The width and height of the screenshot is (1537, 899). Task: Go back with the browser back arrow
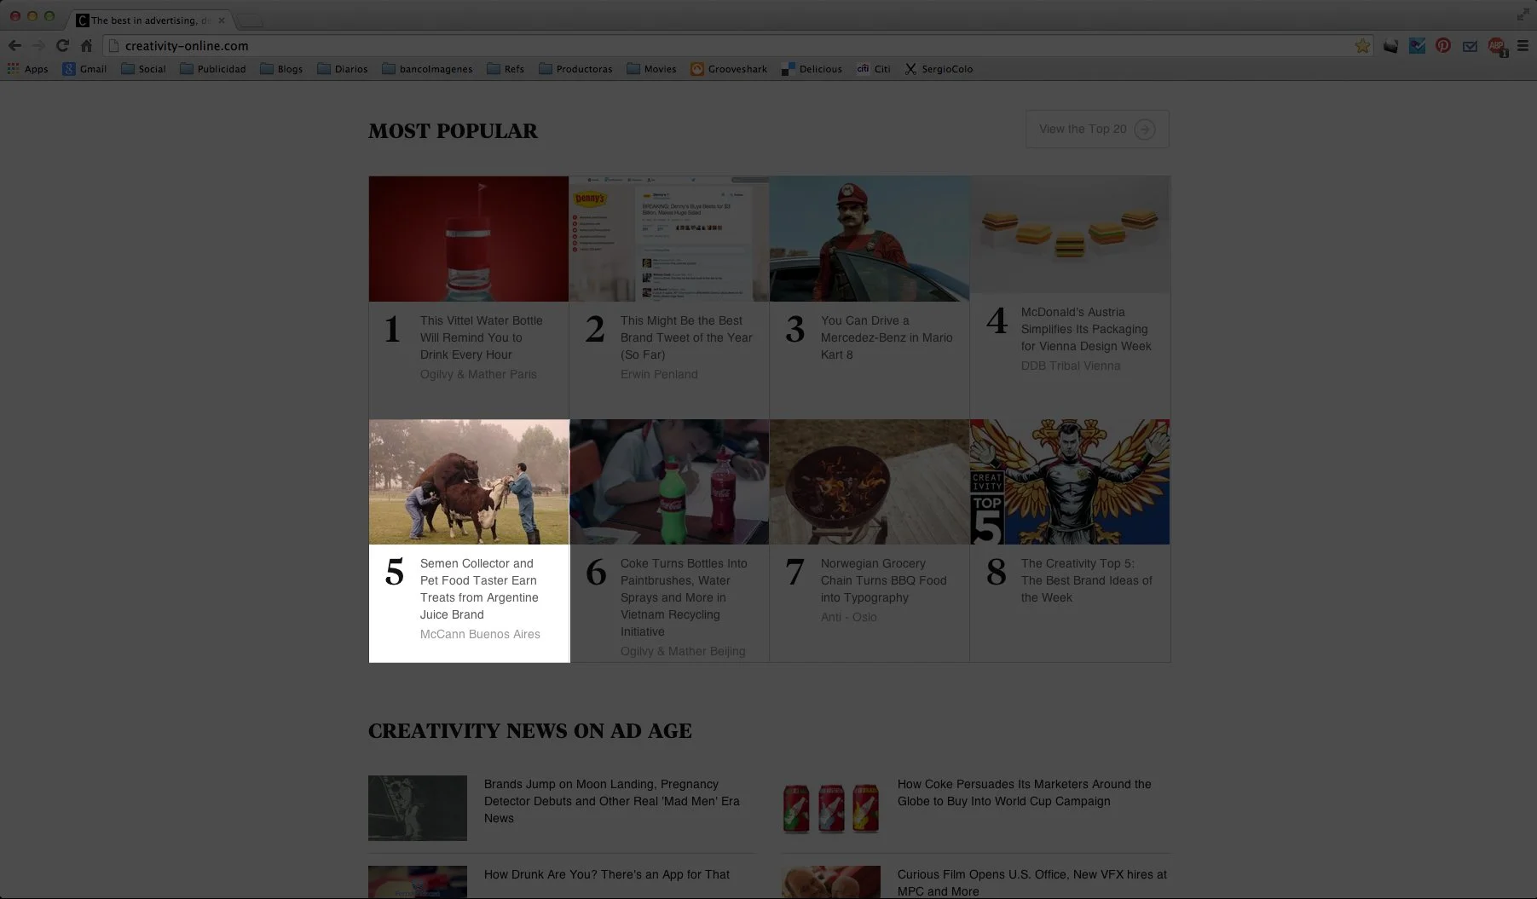pyautogui.click(x=14, y=46)
